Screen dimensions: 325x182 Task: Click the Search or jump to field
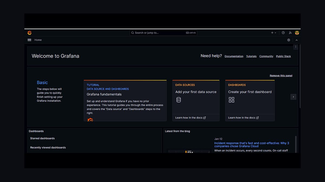163,33
